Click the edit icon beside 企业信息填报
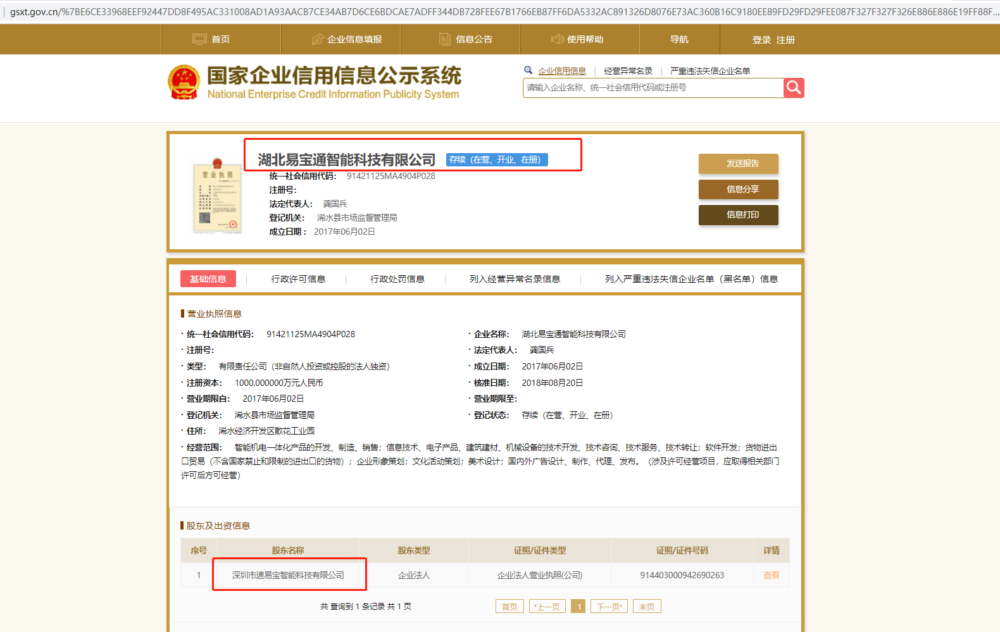The width and height of the screenshot is (1000, 632). pos(318,39)
